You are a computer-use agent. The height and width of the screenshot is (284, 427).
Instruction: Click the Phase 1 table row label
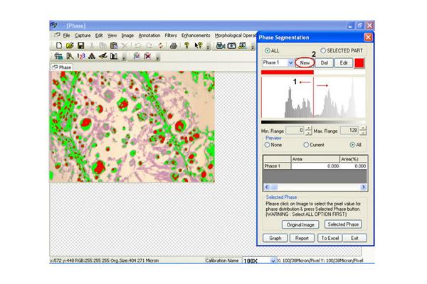[x=277, y=165]
